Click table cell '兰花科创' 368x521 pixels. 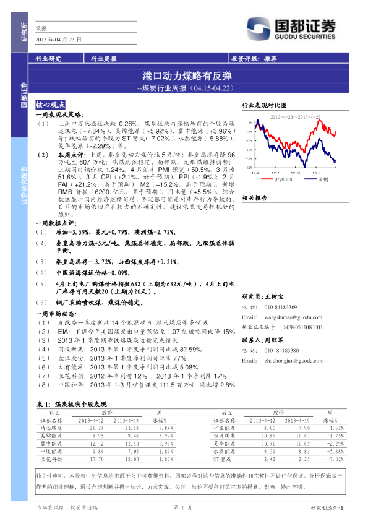point(51,459)
